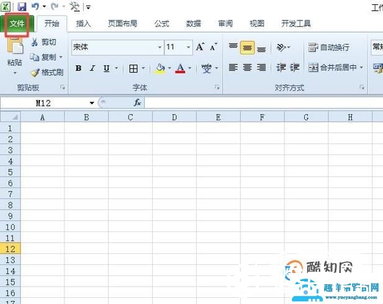Toggle Italic formatting
The image size is (383, 304).
pos(92,68)
